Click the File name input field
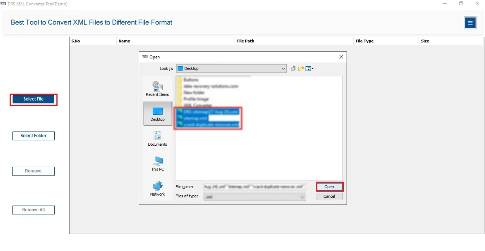 tap(254, 187)
